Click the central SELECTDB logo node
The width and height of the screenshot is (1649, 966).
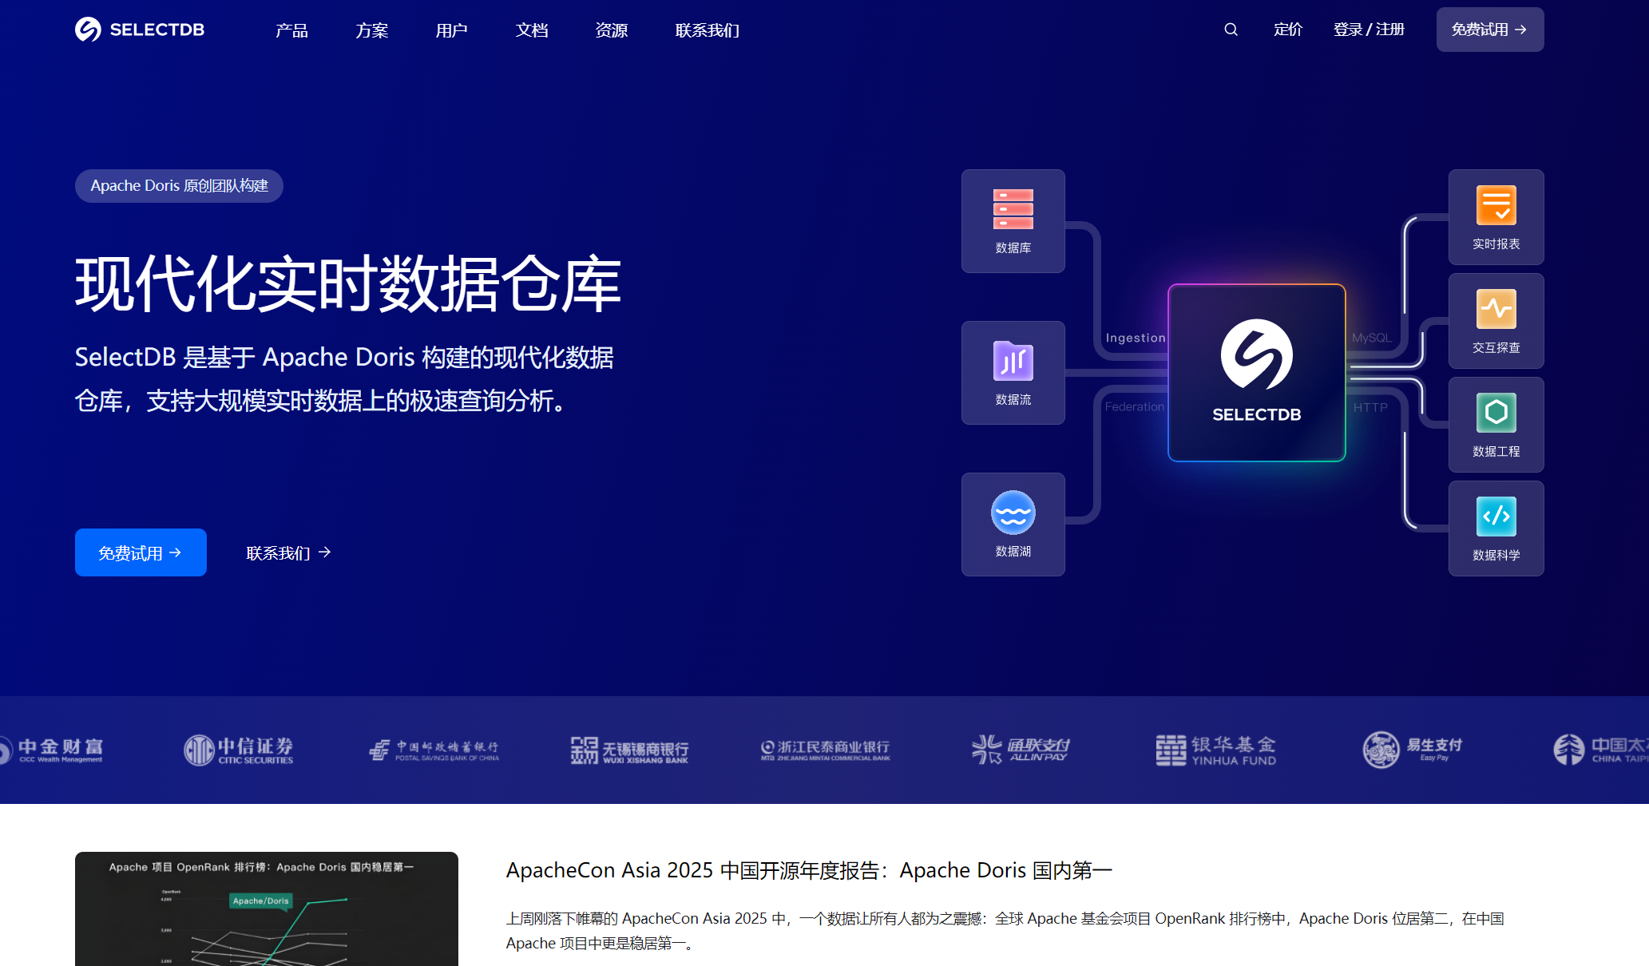click(x=1255, y=373)
